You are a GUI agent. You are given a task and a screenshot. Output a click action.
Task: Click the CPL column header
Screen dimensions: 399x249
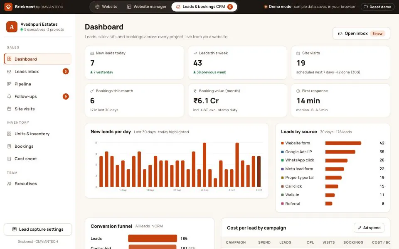coord(310,242)
